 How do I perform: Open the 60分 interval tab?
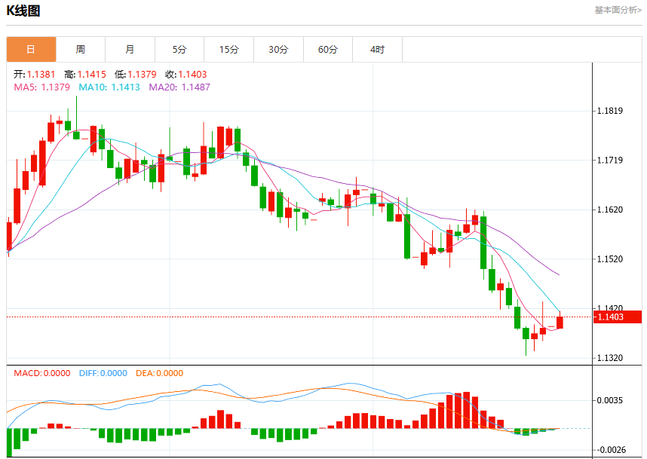coord(328,50)
